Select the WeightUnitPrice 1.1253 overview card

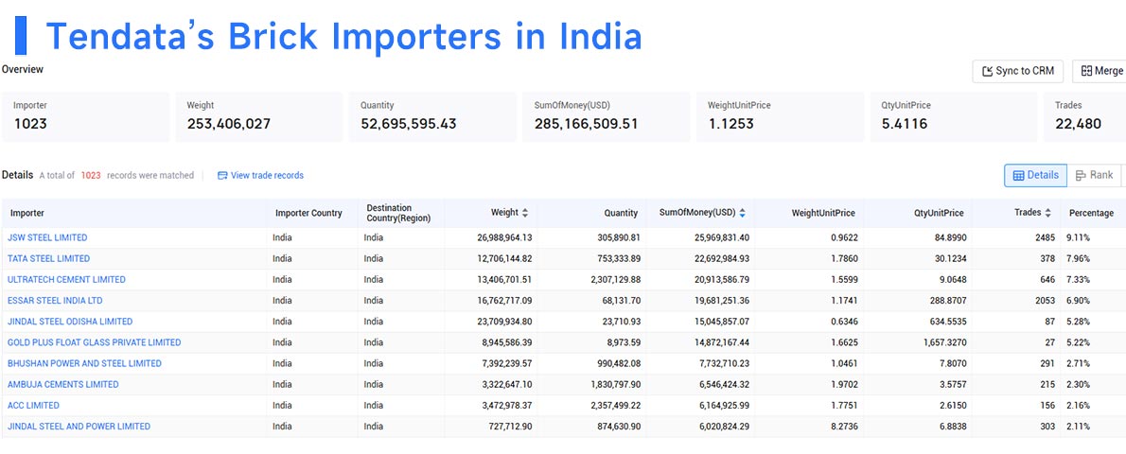point(780,116)
